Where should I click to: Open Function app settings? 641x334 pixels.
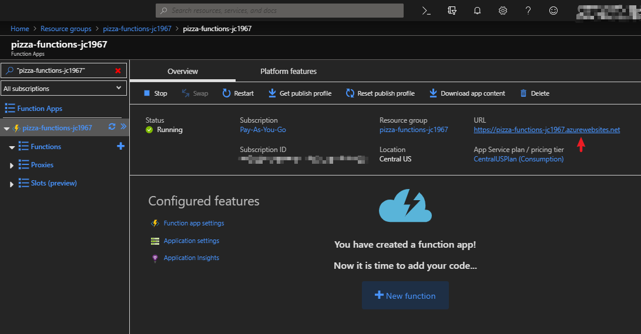[x=194, y=223]
